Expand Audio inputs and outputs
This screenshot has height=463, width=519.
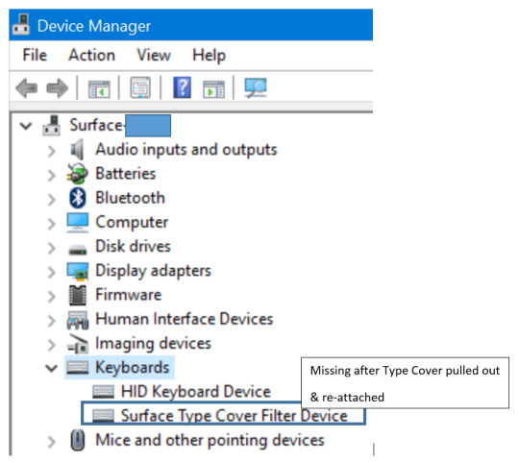pyautogui.click(x=52, y=151)
